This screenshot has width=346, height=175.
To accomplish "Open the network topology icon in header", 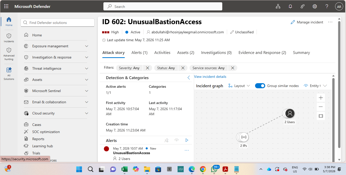I will [278, 7].
